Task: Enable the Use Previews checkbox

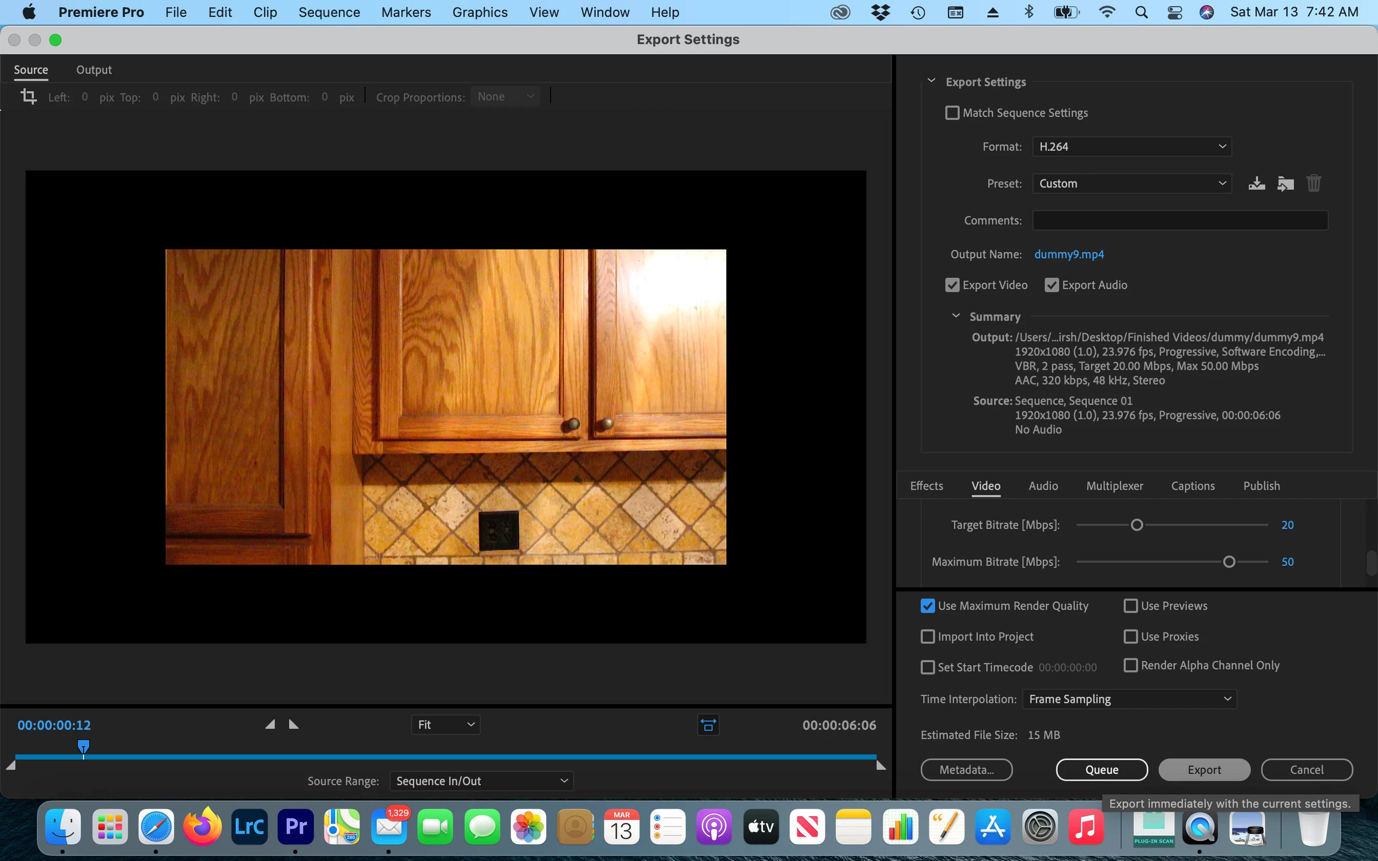Action: (1130, 606)
